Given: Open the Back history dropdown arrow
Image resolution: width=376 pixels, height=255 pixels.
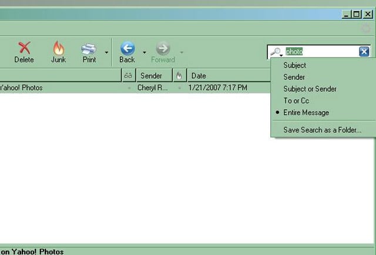Looking at the screenshot, I should pos(145,52).
